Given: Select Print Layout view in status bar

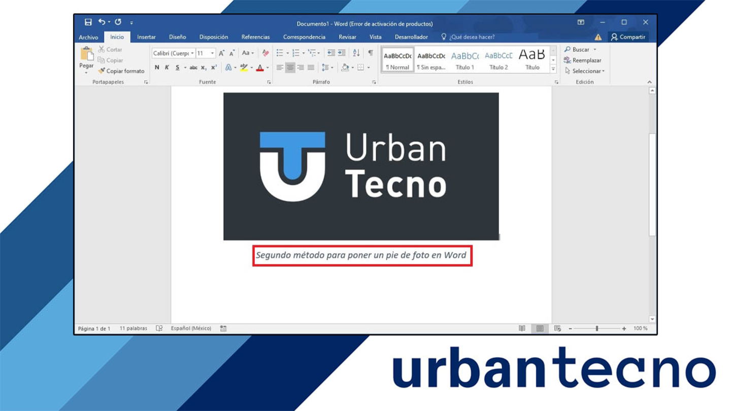Looking at the screenshot, I should coord(540,328).
